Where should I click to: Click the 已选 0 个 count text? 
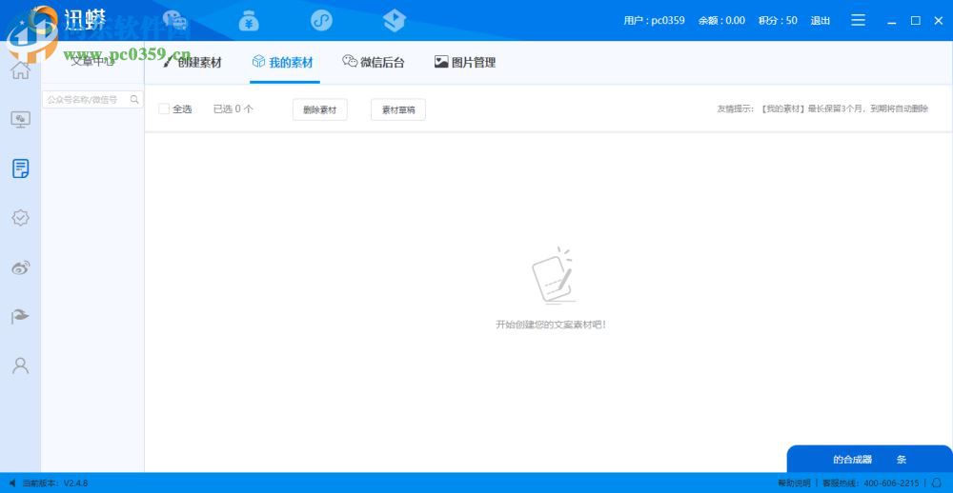click(x=233, y=109)
